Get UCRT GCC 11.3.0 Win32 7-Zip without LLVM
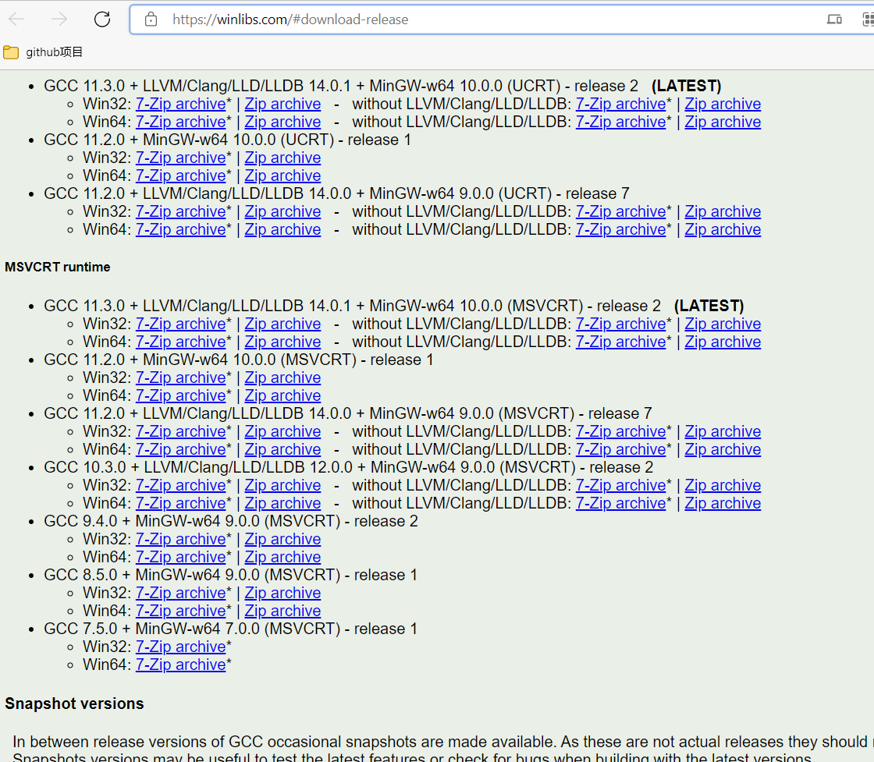Image resolution: width=874 pixels, height=762 pixels. [x=621, y=105]
